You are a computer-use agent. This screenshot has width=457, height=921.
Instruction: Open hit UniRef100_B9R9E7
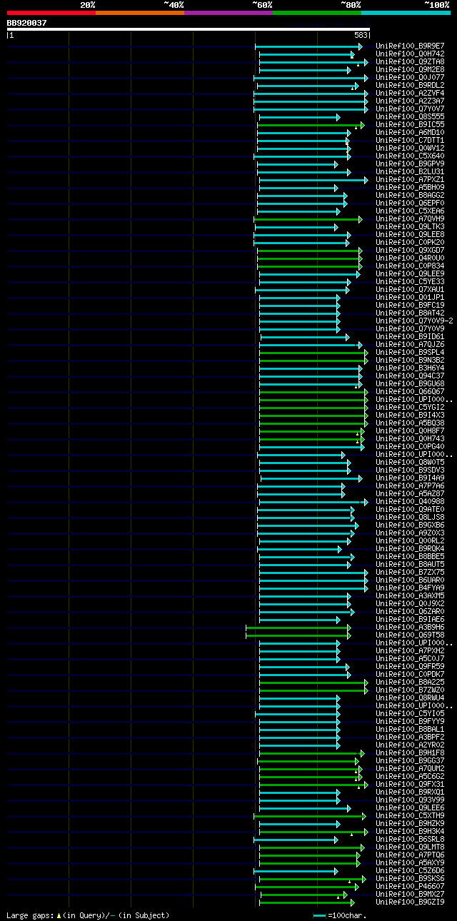click(x=410, y=46)
